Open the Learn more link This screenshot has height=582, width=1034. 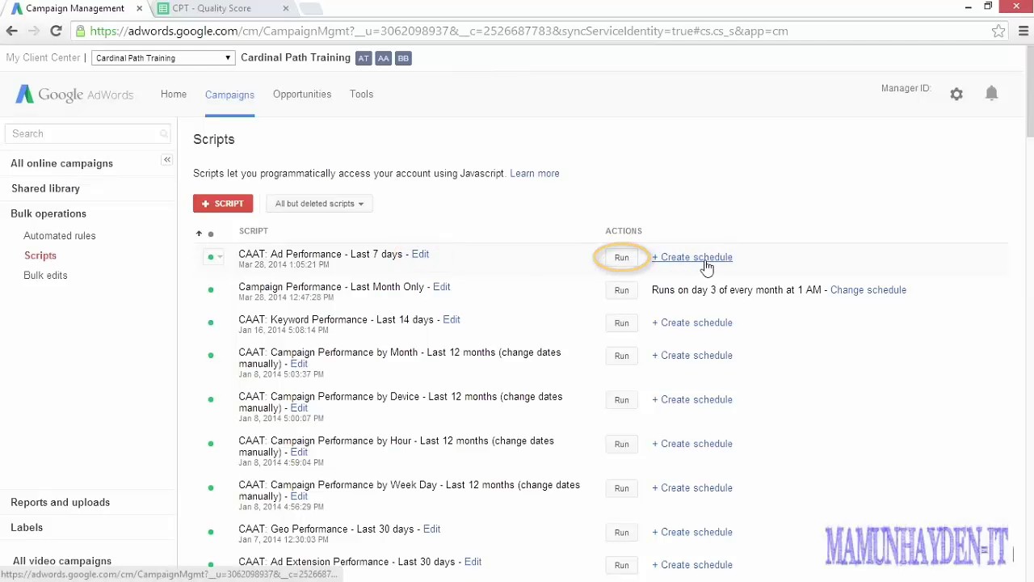pos(535,173)
